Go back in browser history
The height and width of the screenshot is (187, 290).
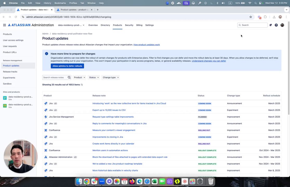point(4,17)
